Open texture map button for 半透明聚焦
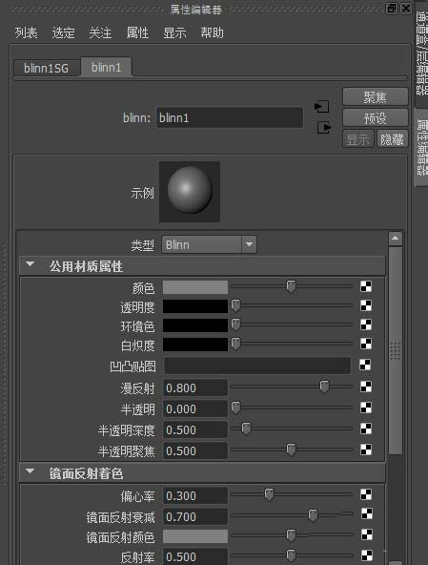The image size is (428, 565). click(x=366, y=450)
